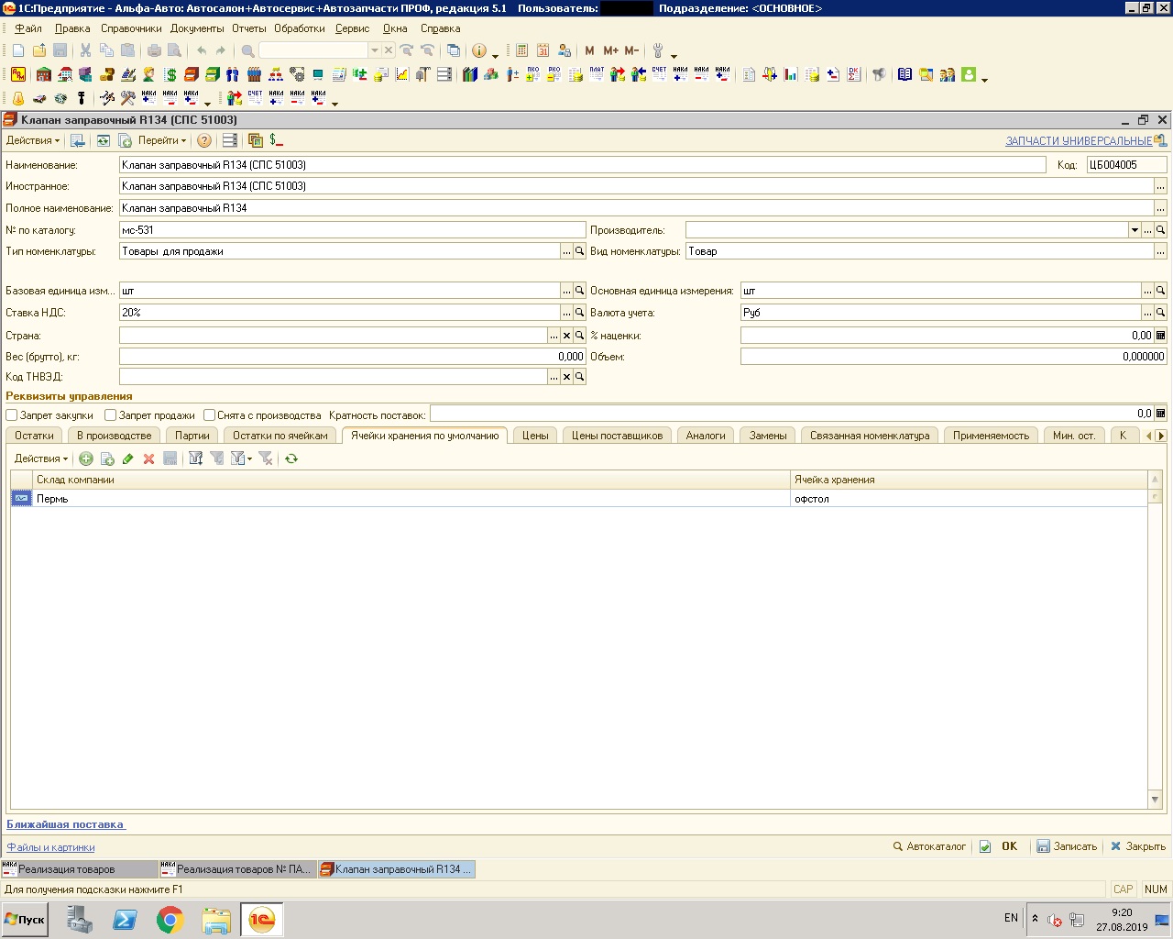Click the wrench tools icon in top toolbar
The image size is (1173, 939).
[658, 50]
